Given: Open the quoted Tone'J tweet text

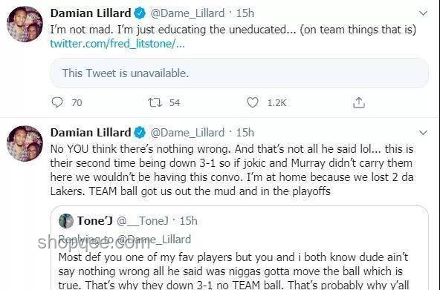Looking at the screenshot, I should point(233,271).
